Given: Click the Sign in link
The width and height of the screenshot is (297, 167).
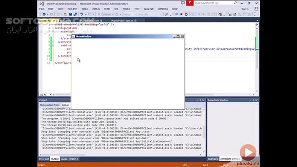Looking at the screenshot, I should (x=245, y=9).
